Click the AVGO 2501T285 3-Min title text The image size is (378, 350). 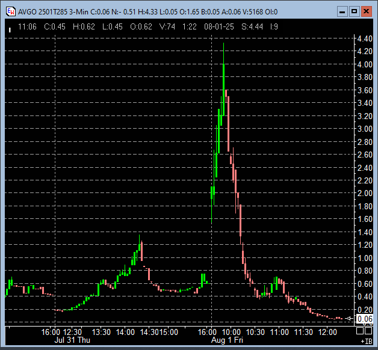tap(53, 11)
